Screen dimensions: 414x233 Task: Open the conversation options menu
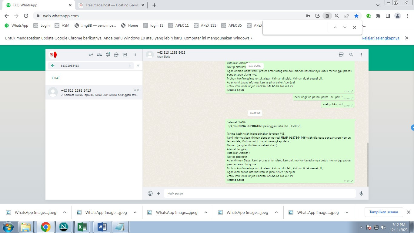[x=361, y=55]
